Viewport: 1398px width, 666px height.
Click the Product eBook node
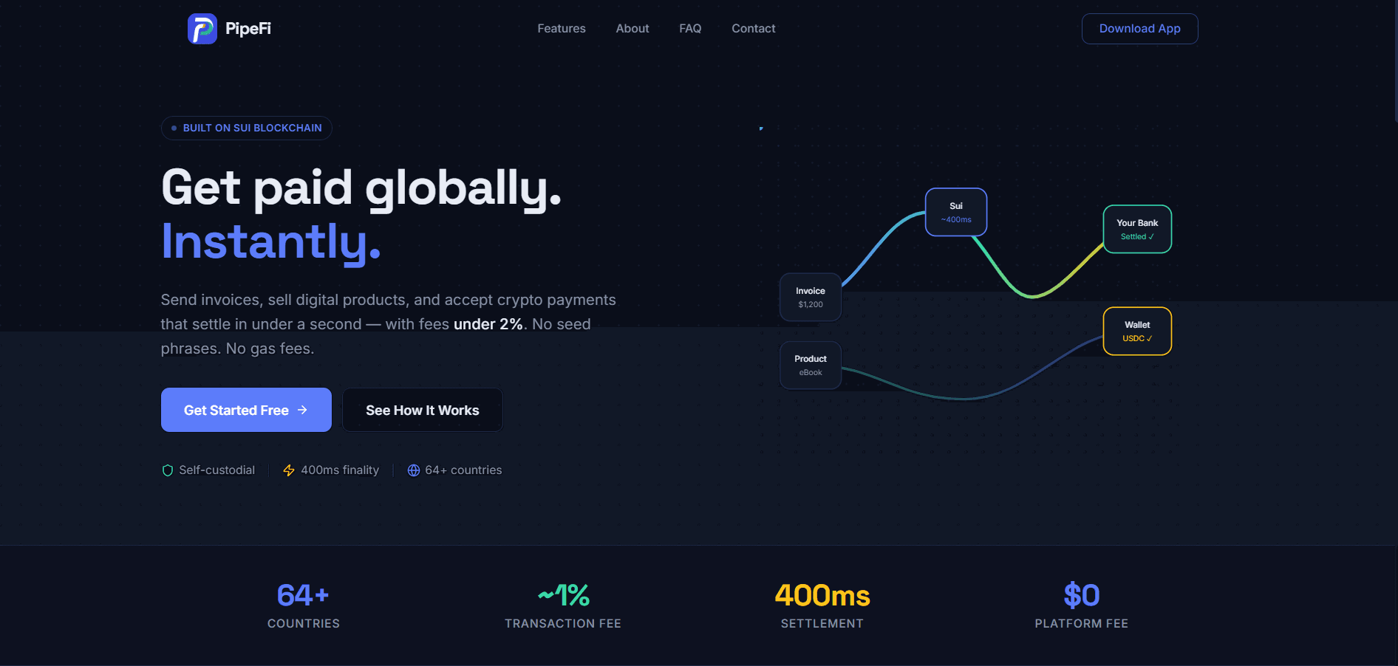[x=810, y=365]
